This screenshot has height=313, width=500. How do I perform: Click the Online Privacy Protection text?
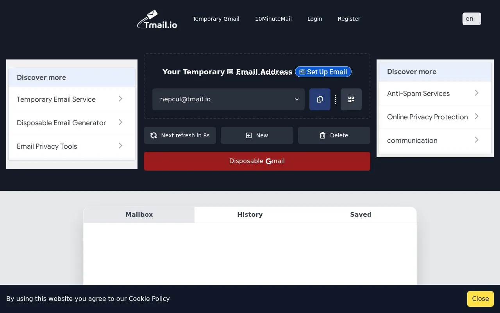pyautogui.click(x=427, y=117)
